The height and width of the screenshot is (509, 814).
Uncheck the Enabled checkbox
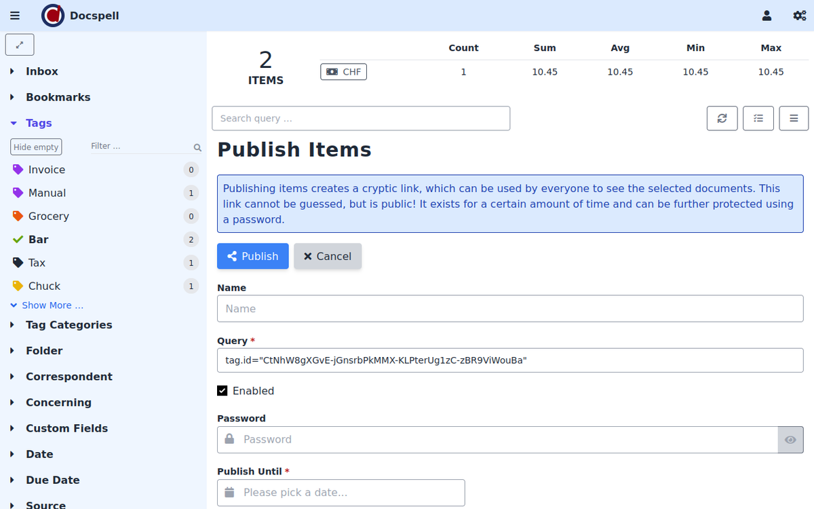pos(222,391)
